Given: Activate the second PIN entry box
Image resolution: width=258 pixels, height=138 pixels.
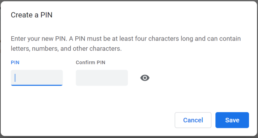Looking at the screenshot, I should (102, 78).
